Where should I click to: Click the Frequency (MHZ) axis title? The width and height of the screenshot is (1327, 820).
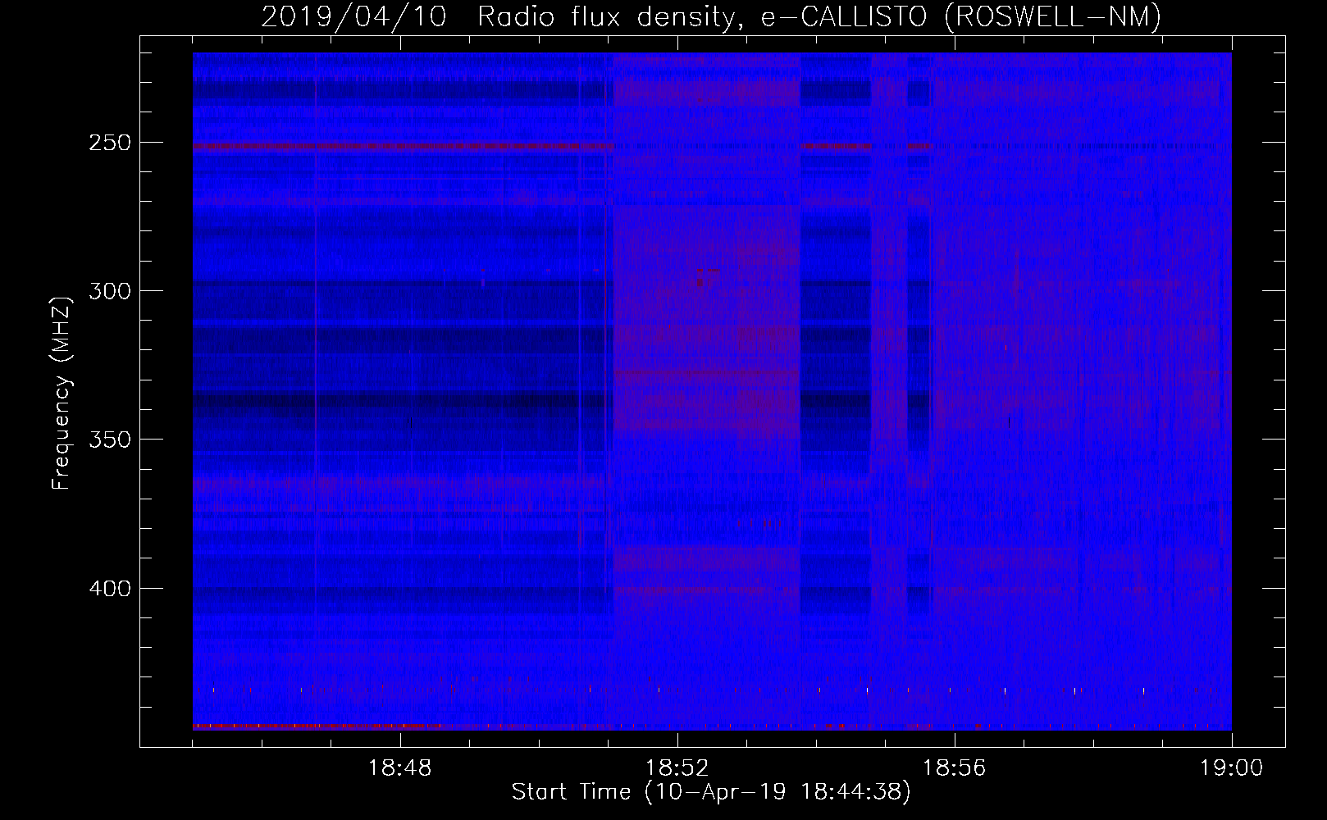pyautogui.click(x=62, y=392)
